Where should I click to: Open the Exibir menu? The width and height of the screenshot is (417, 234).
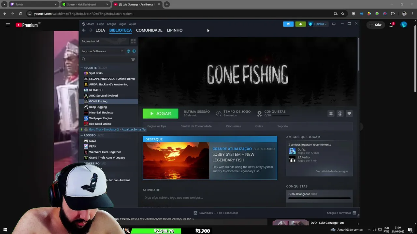[x=100, y=24]
